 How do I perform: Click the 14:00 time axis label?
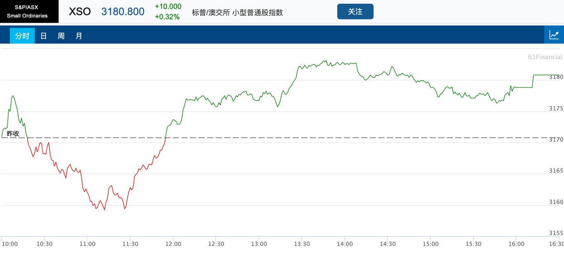click(345, 244)
